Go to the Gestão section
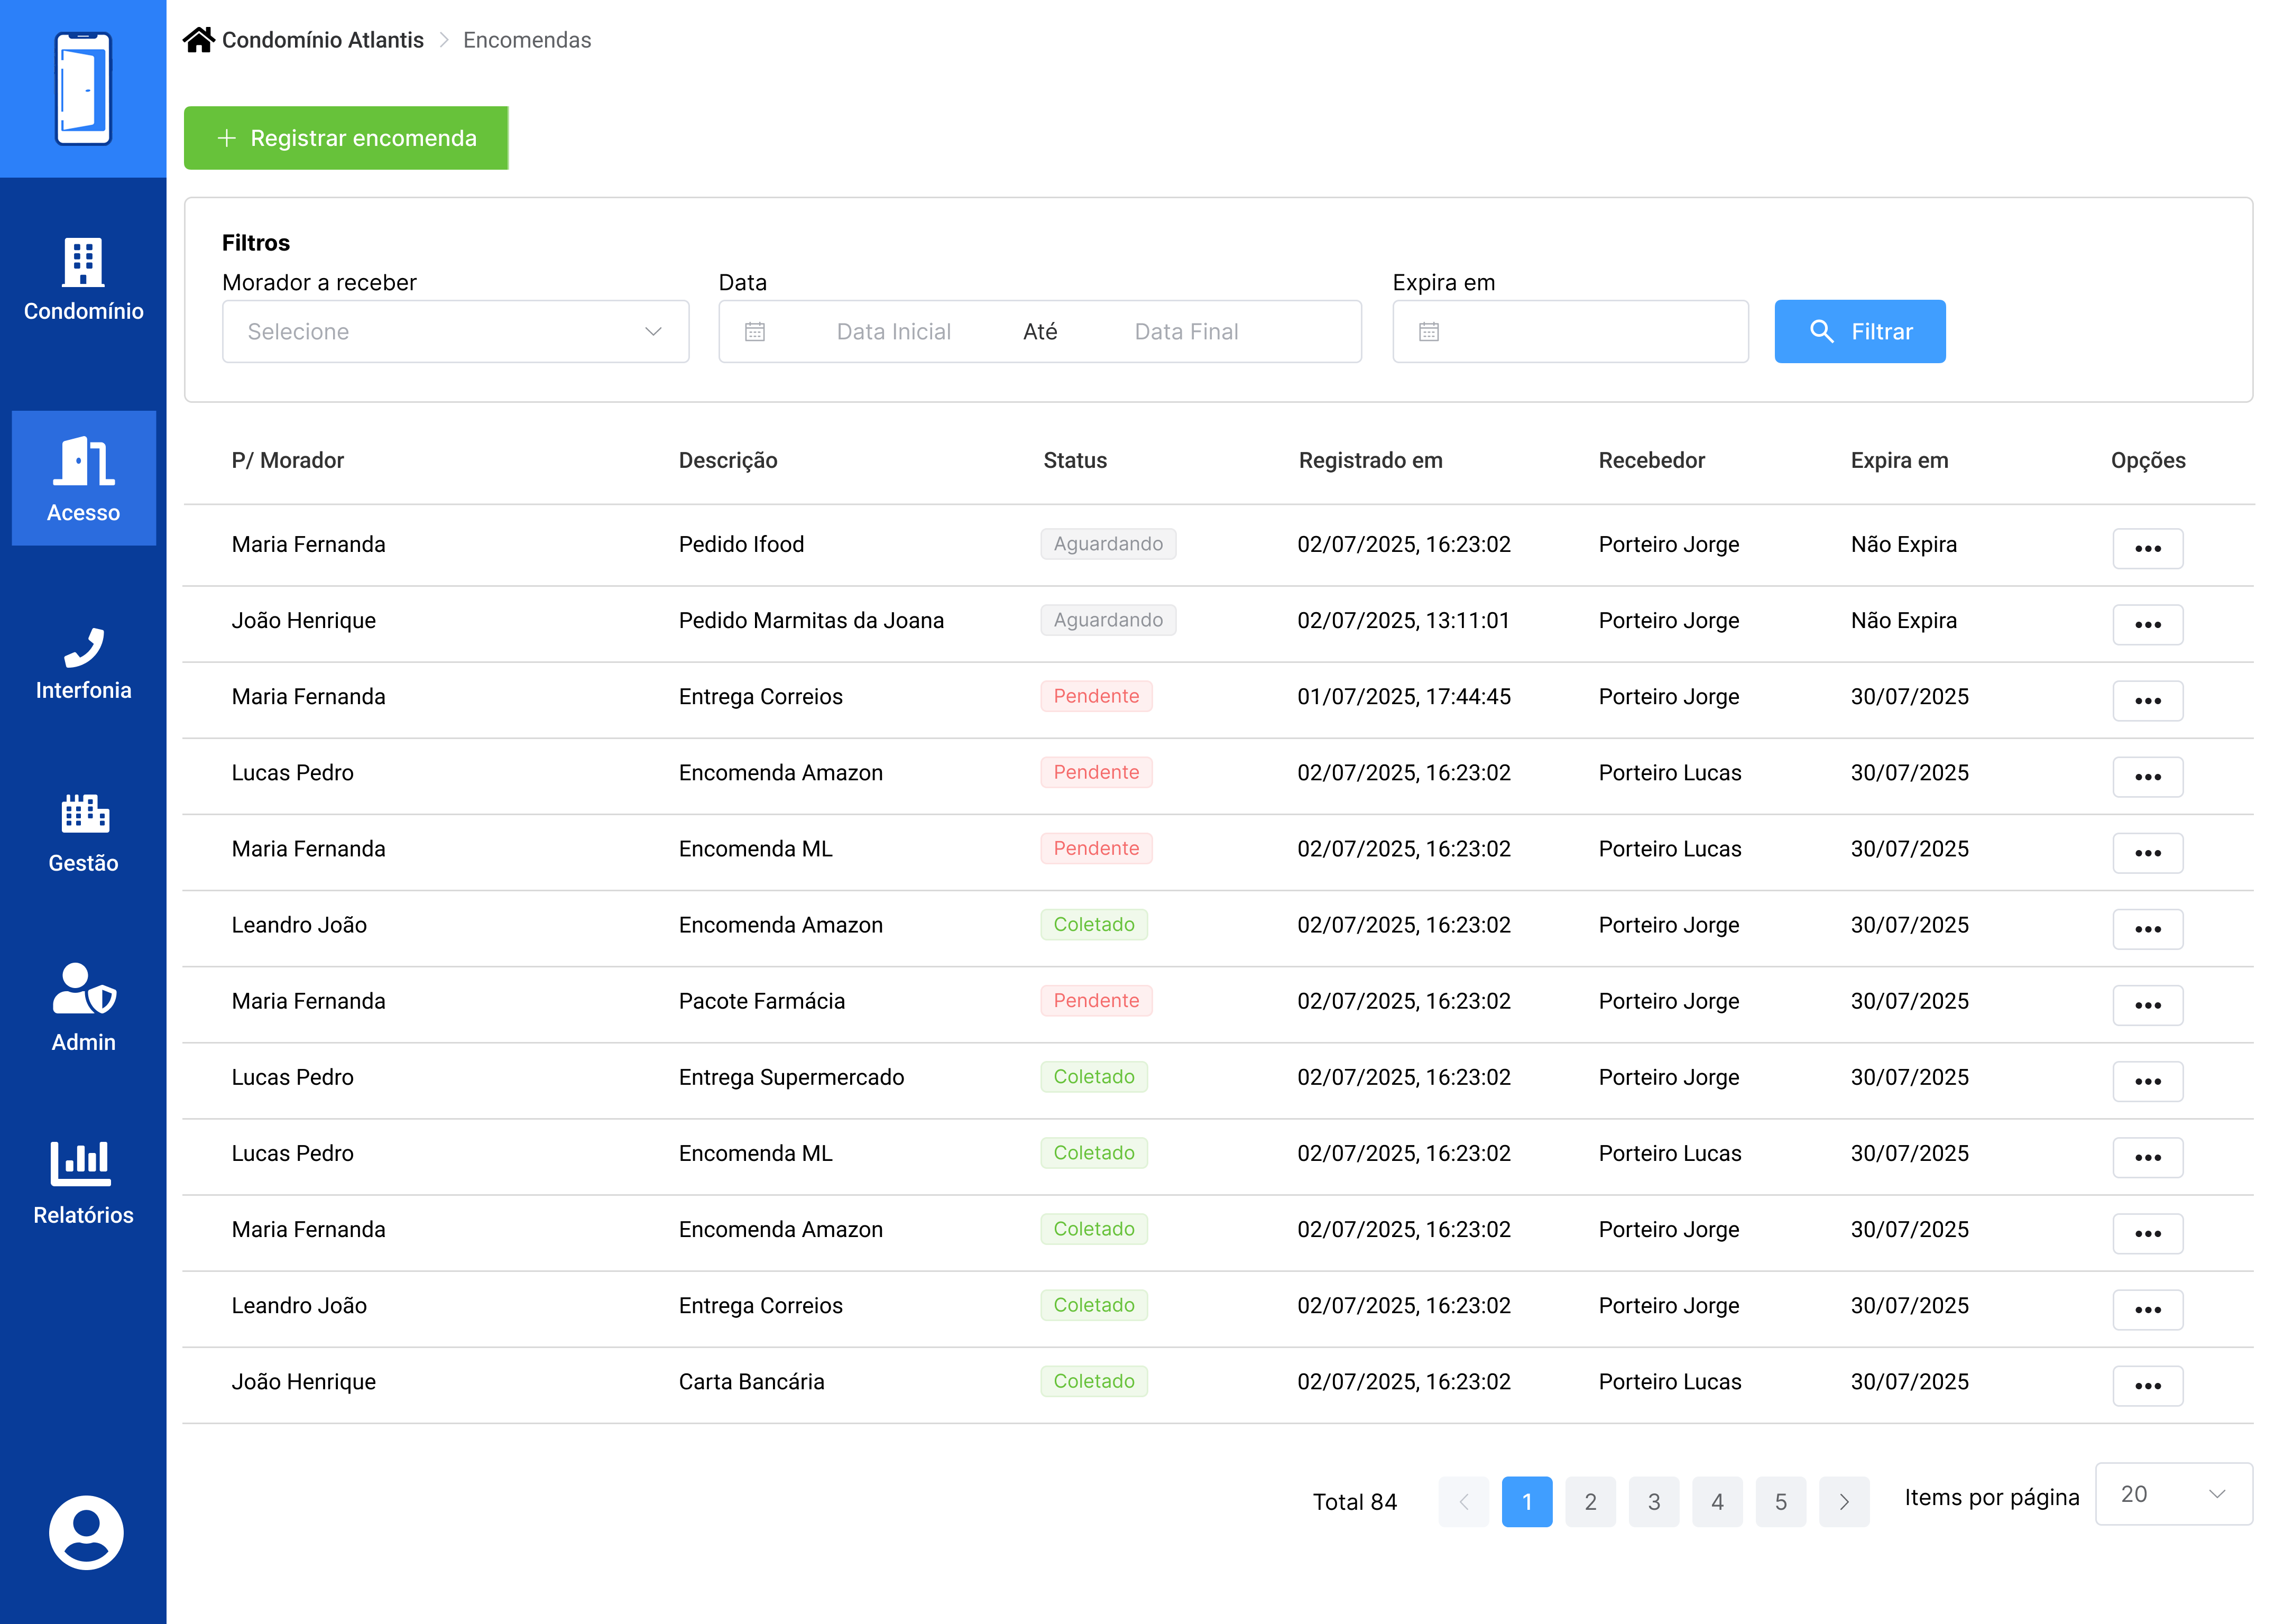Viewport: 2284px width, 1624px height. point(83,834)
